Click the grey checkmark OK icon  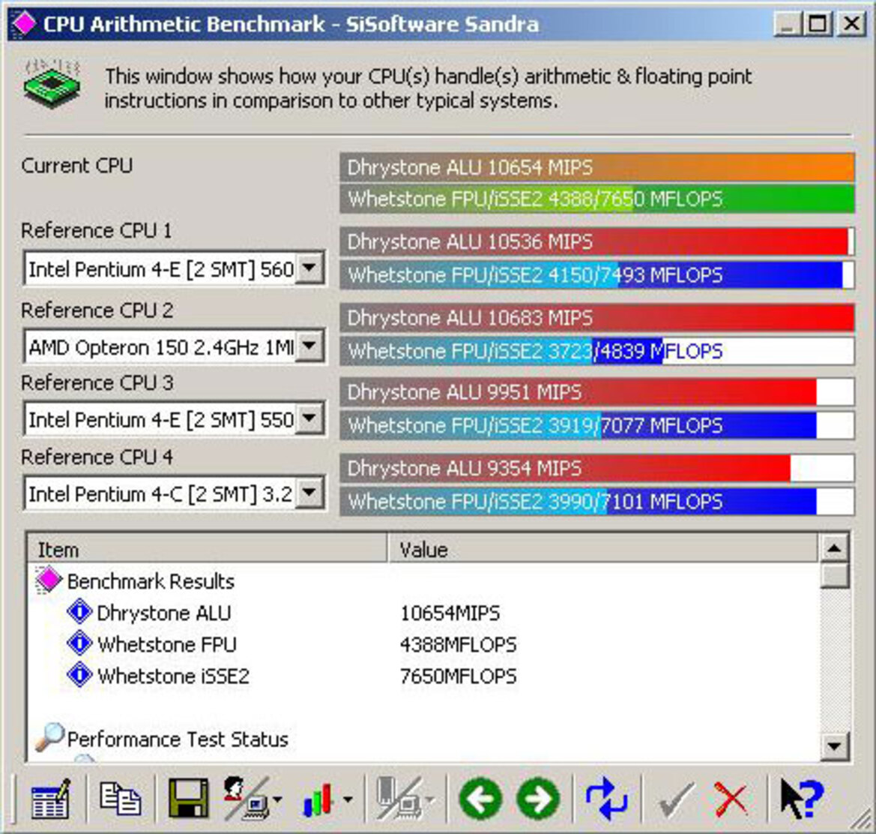point(675,799)
